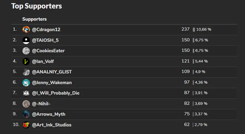This screenshot has width=245, height=134.
Task: Select -Nihil-'s avatar image
Action: (x=26, y=104)
